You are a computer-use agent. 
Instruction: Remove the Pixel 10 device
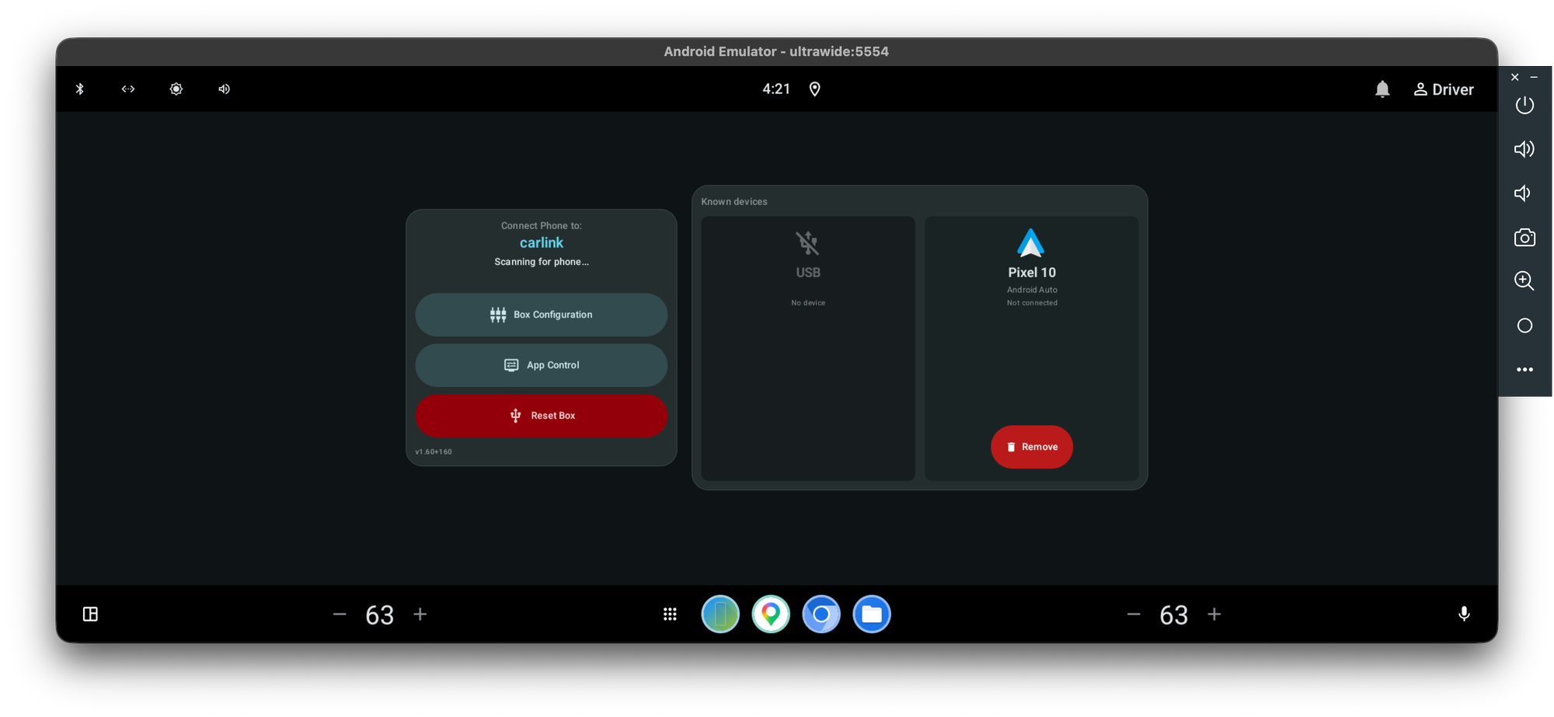tap(1032, 447)
